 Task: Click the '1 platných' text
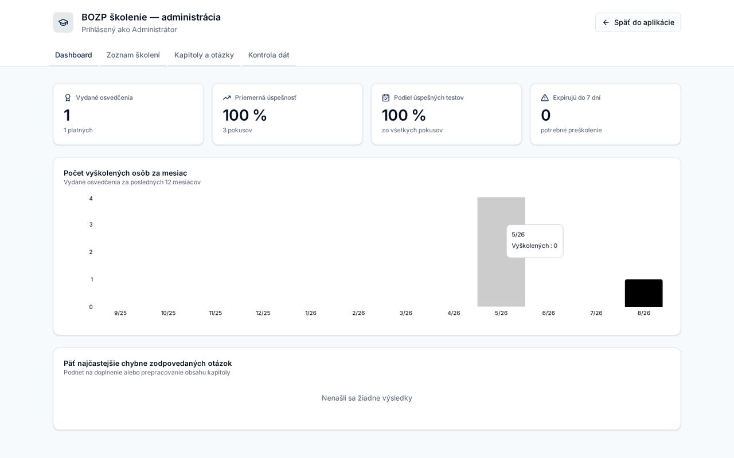pyautogui.click(x=78, y=131)
